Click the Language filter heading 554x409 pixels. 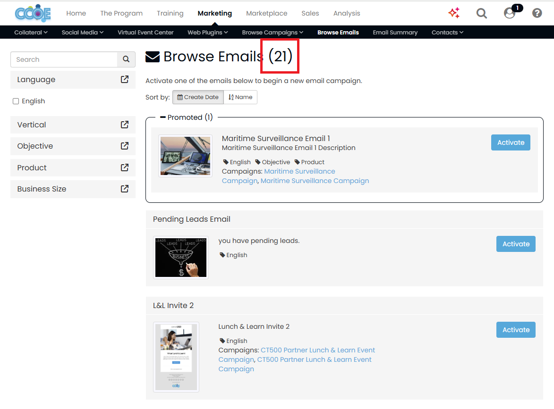[36, 80]
